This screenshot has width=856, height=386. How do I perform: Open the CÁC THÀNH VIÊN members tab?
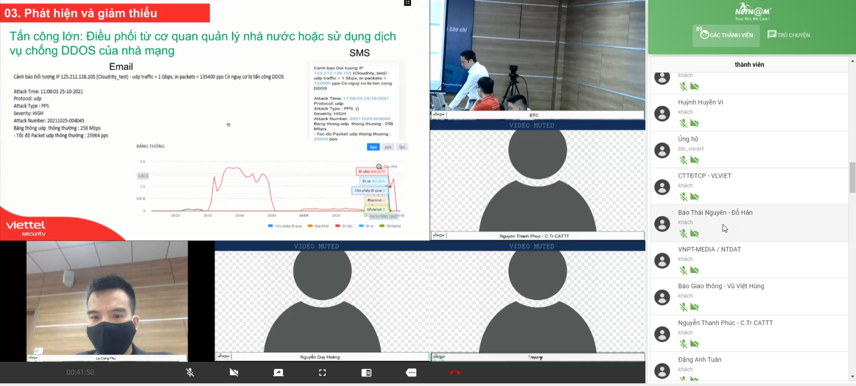click(726, 35)
